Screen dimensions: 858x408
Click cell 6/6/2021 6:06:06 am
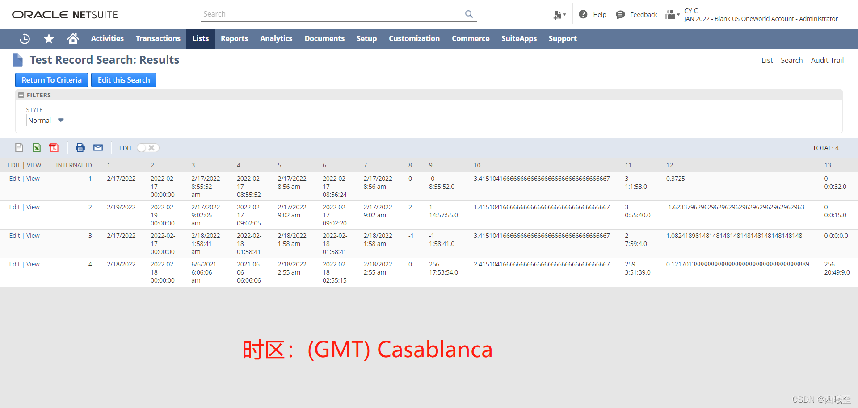point(204,272)
